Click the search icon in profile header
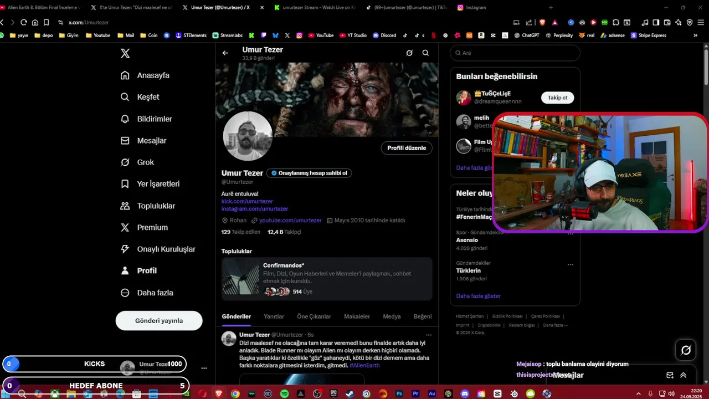 (x=425, y=53)
